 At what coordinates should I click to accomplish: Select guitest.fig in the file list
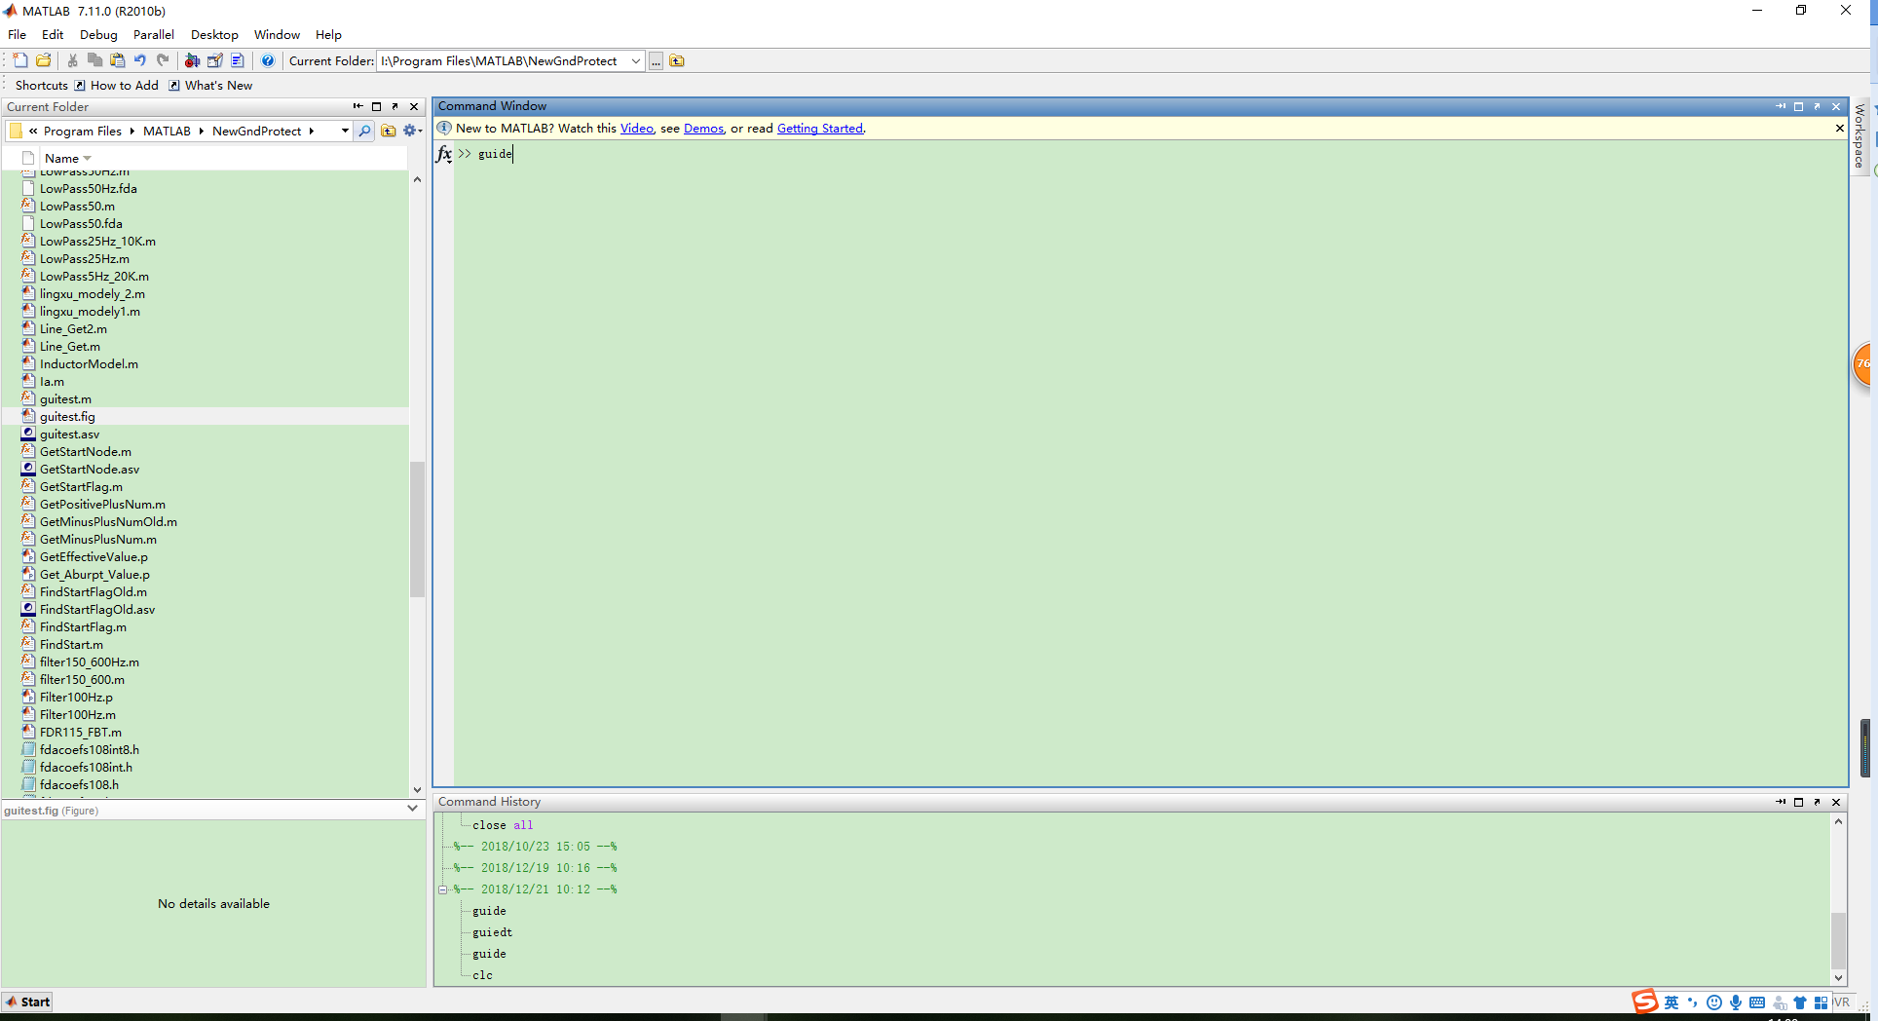coord(67,417)
